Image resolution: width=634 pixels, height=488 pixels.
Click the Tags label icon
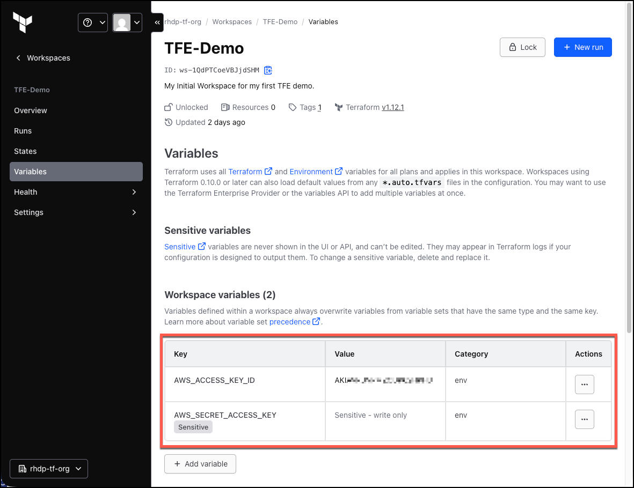[293, 107]
